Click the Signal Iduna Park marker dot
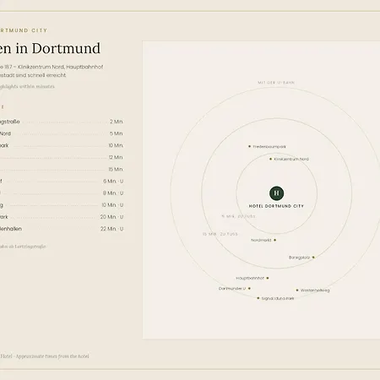Screen dimensions: 380x380 coord(258,298)
